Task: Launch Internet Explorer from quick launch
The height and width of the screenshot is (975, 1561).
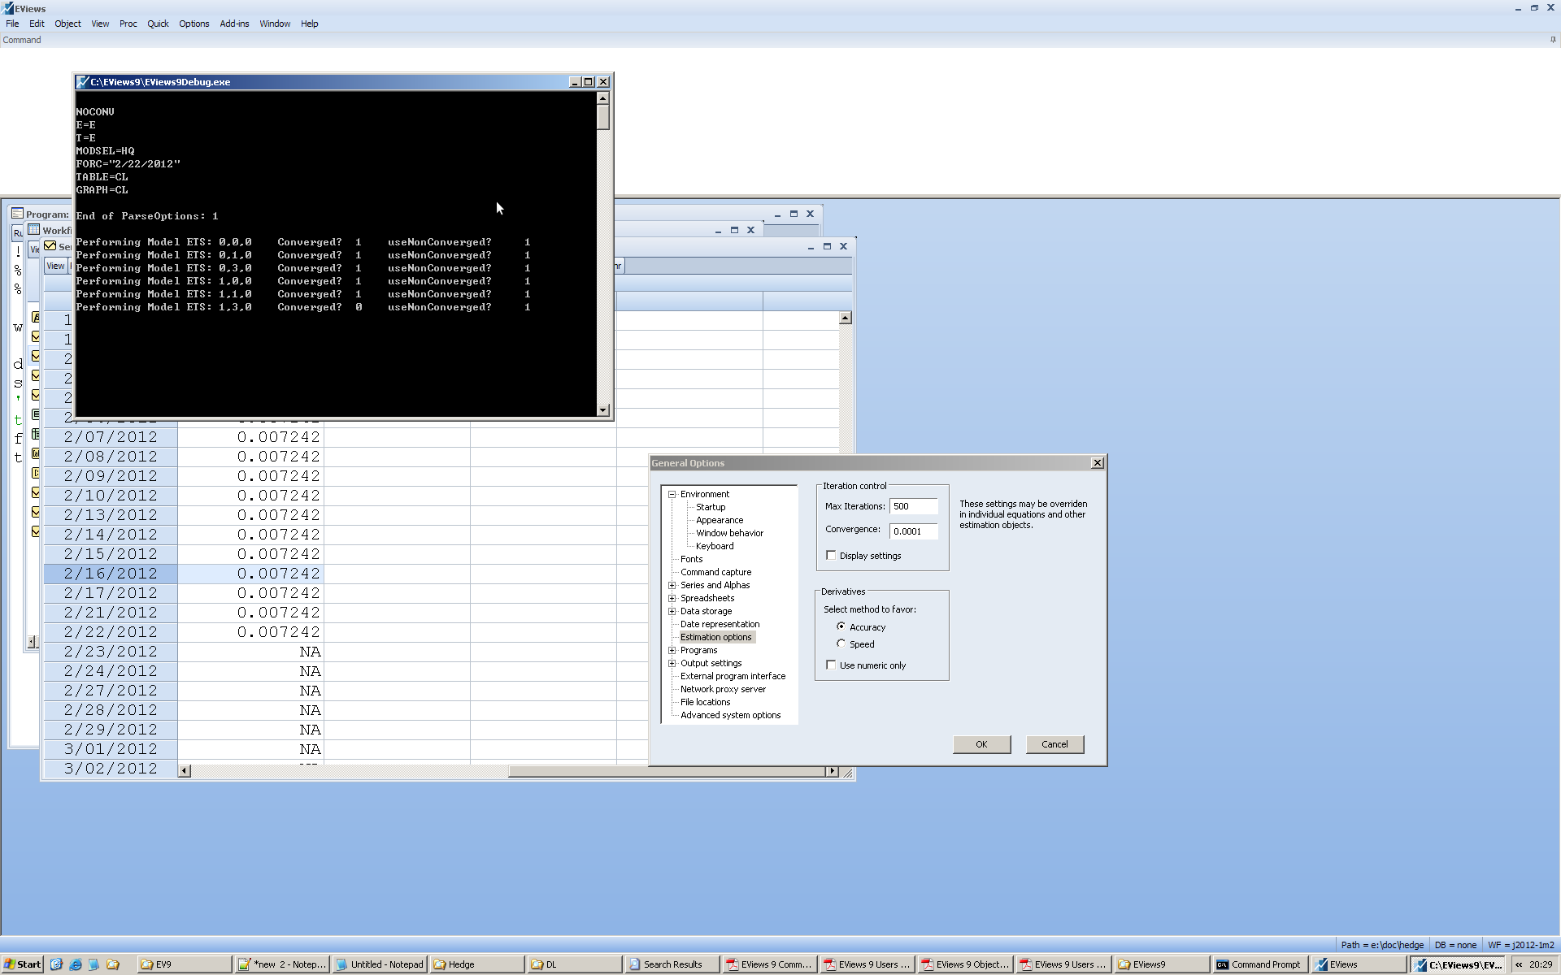Action: [76, 964]
